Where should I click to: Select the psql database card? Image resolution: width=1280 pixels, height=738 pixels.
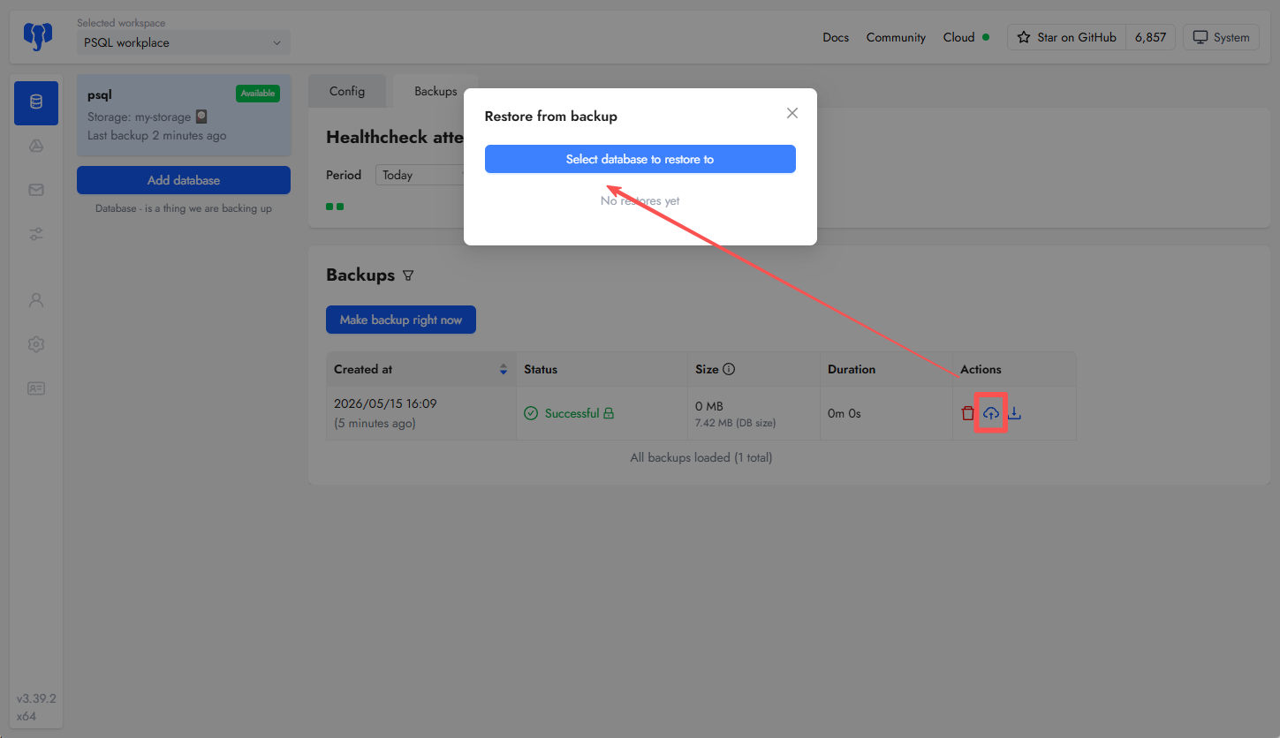point(184,115)
